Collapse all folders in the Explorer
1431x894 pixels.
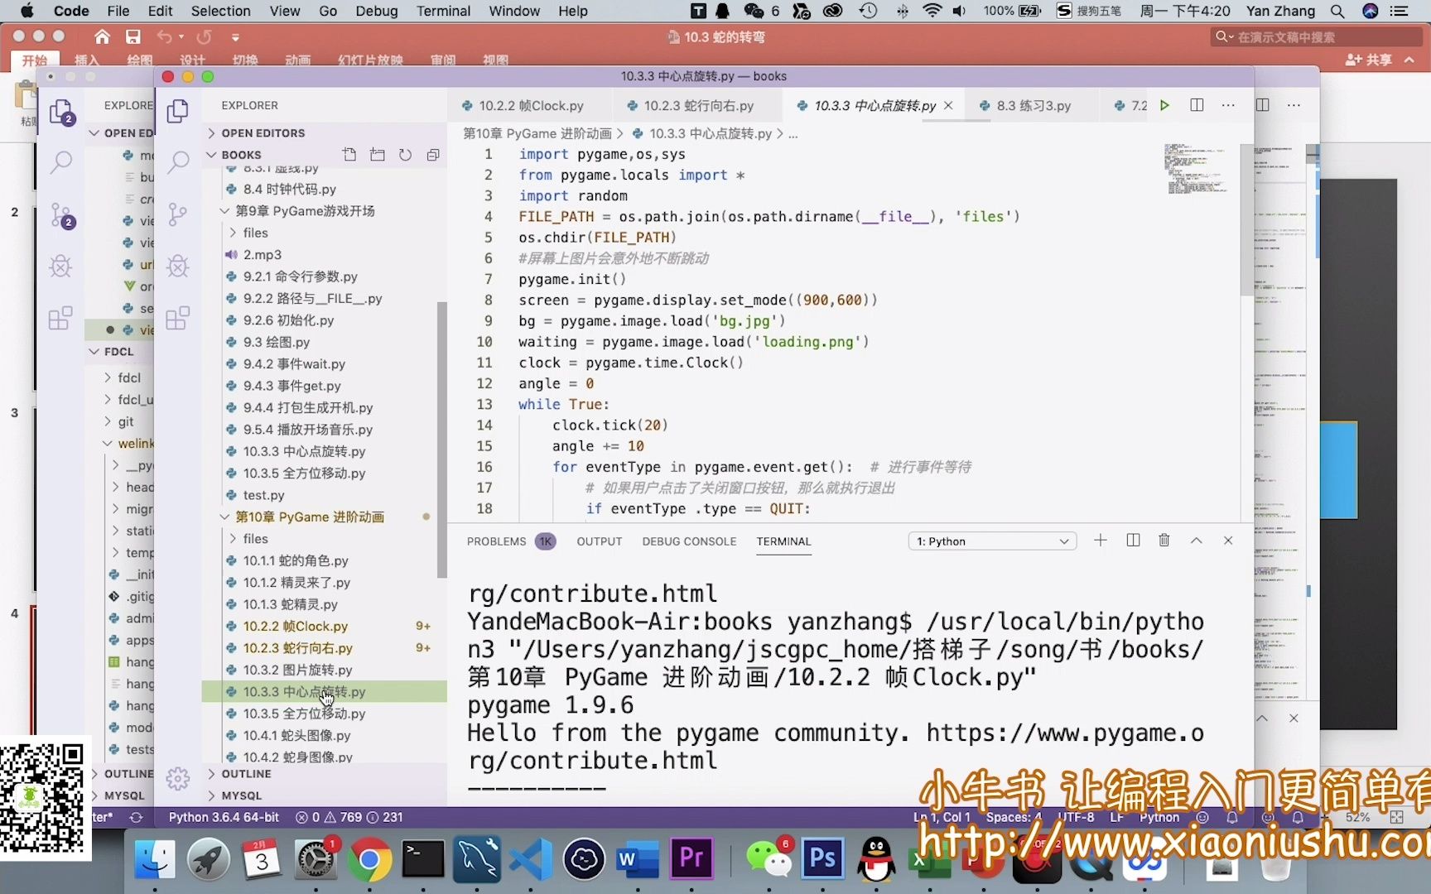433,154
